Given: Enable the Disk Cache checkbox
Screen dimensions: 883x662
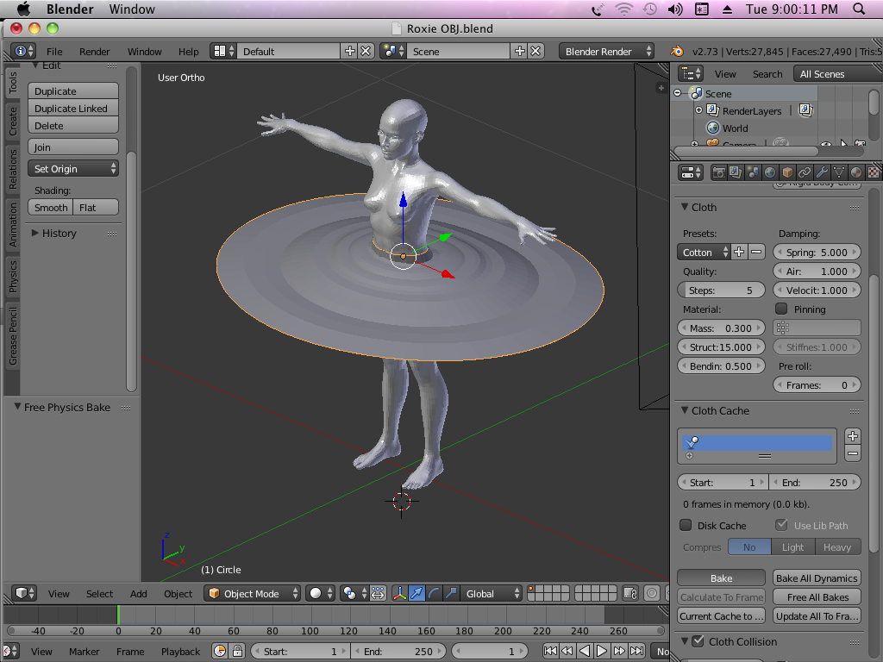Looking at the screenshot, I should point(686,525).
